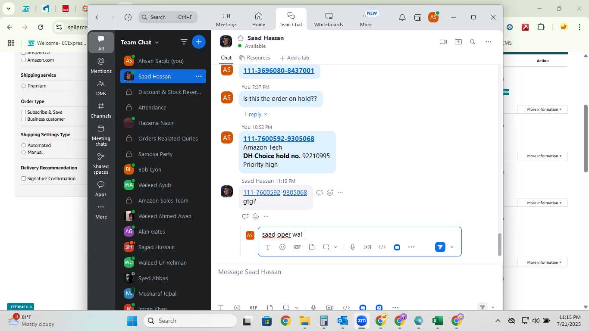The height and width of the screenshot is (331, 589).
Task: Open Ahsan Saqib (you) chat
Action: click(x=163, y=61)
